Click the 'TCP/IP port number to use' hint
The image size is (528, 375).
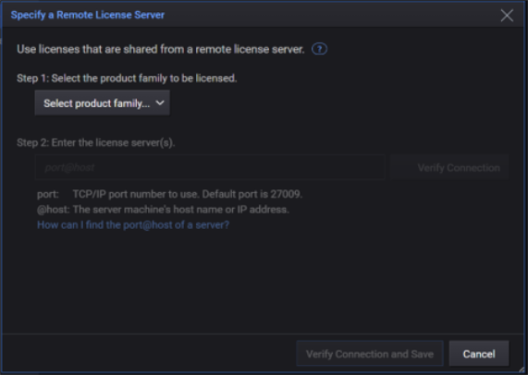[136, 194]
